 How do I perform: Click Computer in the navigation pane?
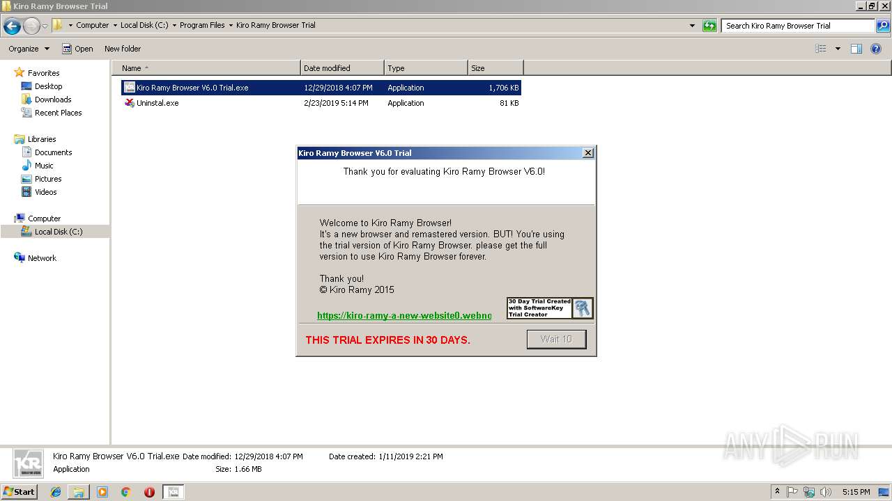coord(44,218)
